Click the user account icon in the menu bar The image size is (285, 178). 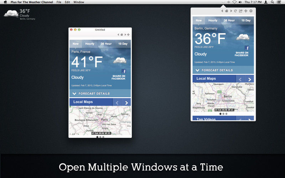(x=266, y=2)
